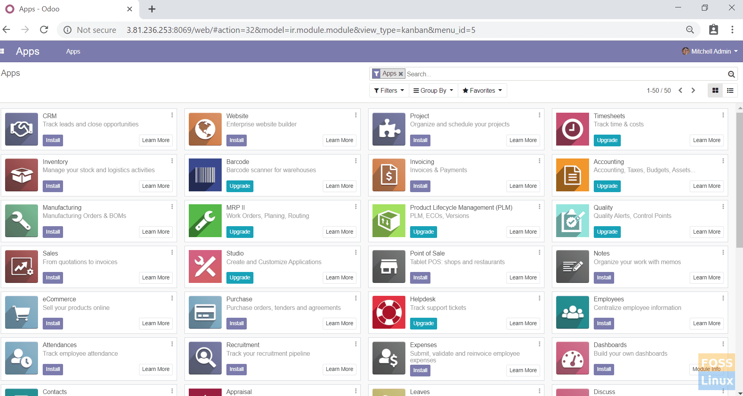The width and height of the screenshot is (743, 396).
Task: Expand the Timesheets card options menu
Action: (723, 115)
